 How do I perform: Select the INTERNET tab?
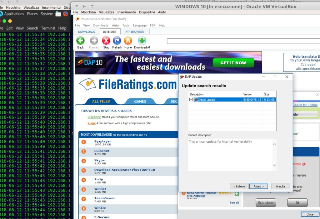110,32
